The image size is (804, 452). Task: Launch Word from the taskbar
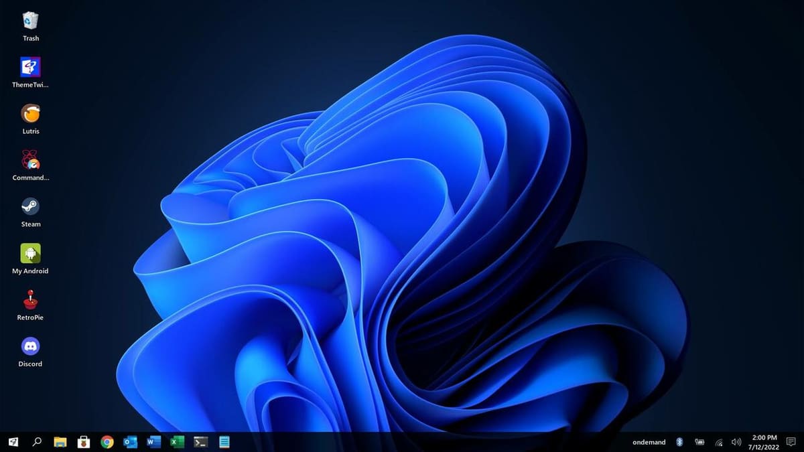point(153,442)
